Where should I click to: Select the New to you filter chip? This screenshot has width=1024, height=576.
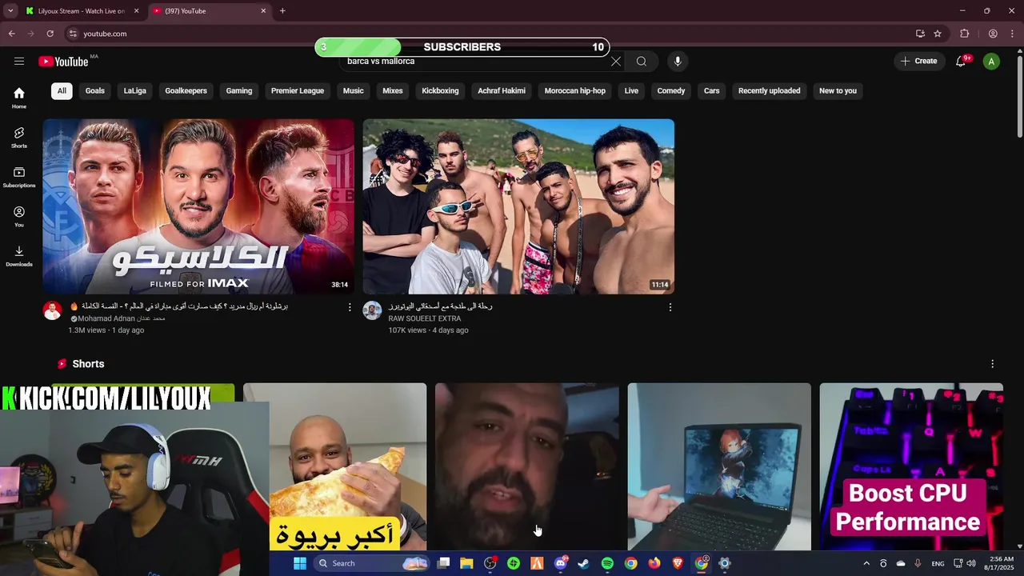pyautogui.click(x=838, y=90)
